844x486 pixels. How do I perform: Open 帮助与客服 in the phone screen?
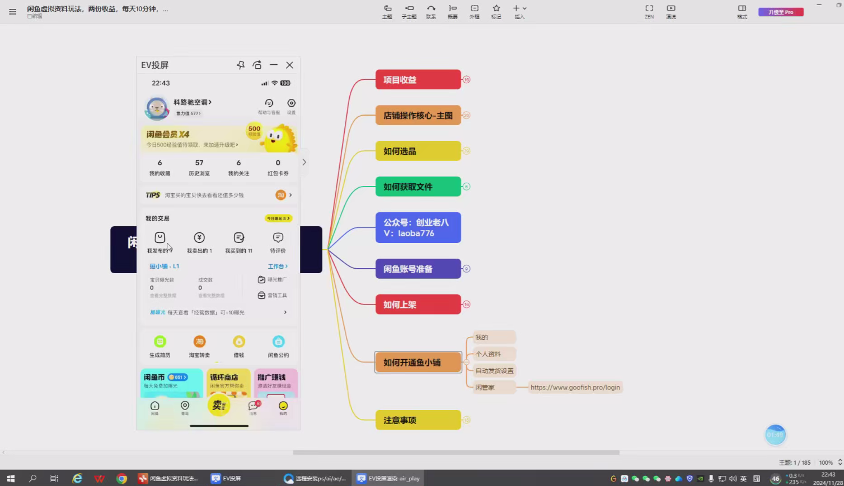(x=269, y=106)
